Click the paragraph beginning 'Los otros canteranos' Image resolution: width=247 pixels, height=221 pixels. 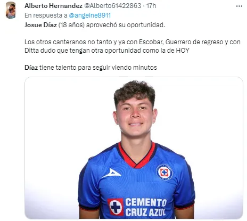pos(133,46)
